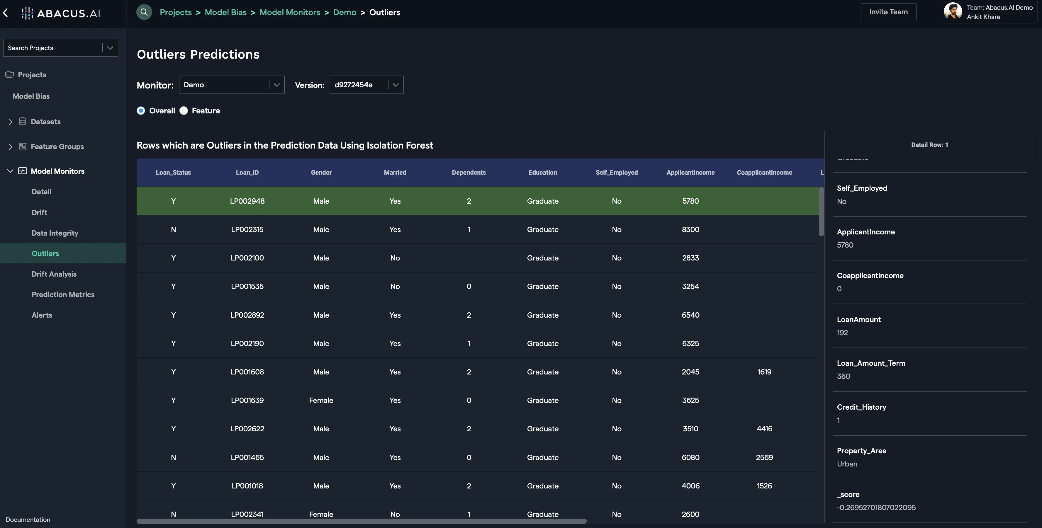Collapse the Model Monitors section chevron
Viewport: 1042px width, 528px height.
11,171
